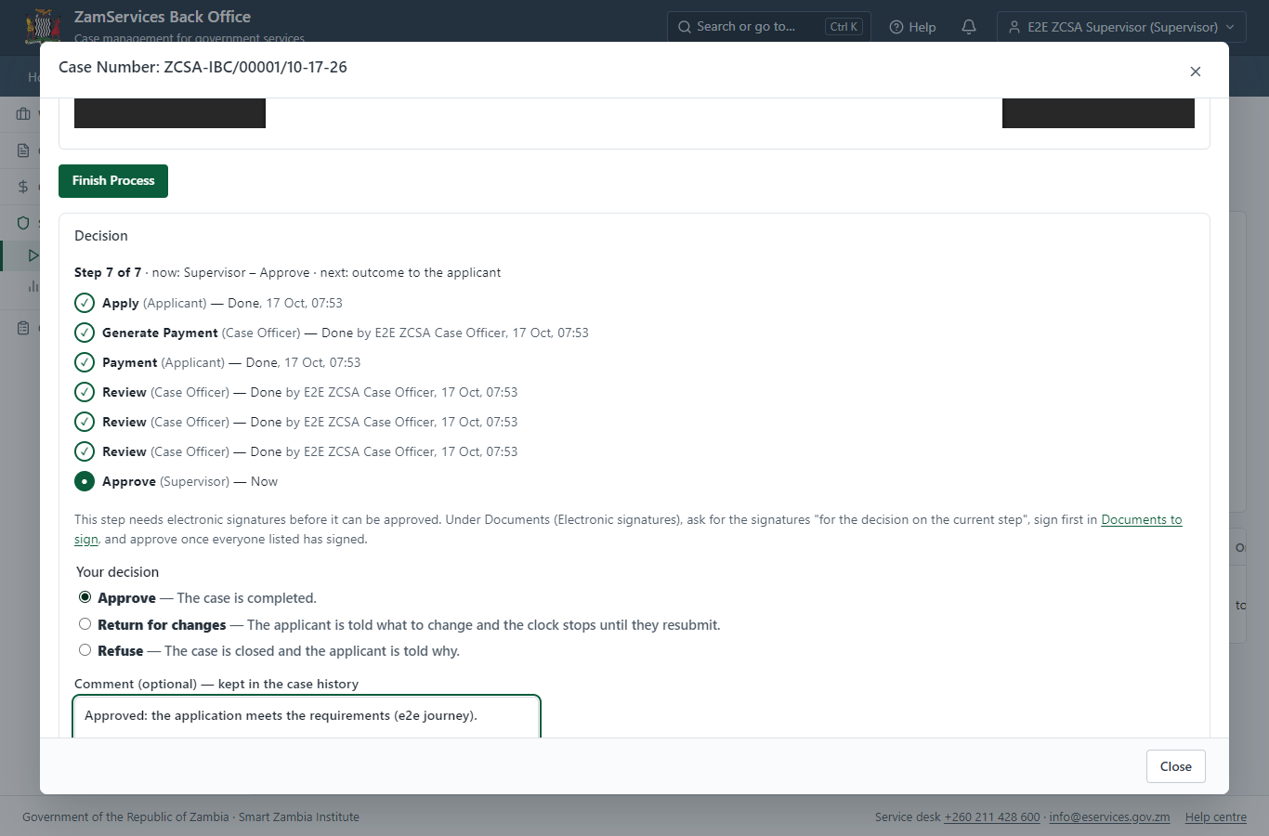Click the 'Decision' section heading

(x=101, y=236)
